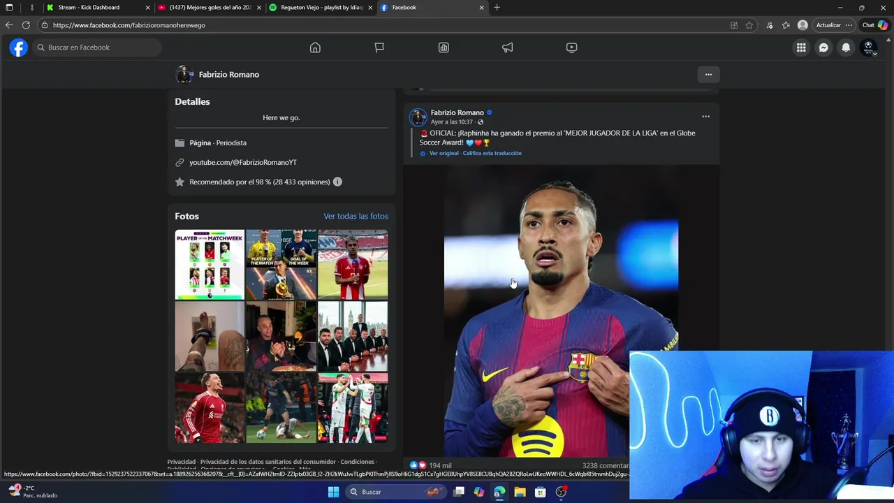
Task: Open the insights bar chart icon
Action: pos(444,48)
